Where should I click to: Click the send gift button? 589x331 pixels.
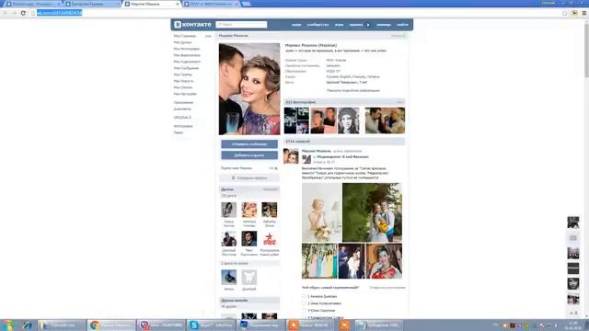(x=249, y=177)
